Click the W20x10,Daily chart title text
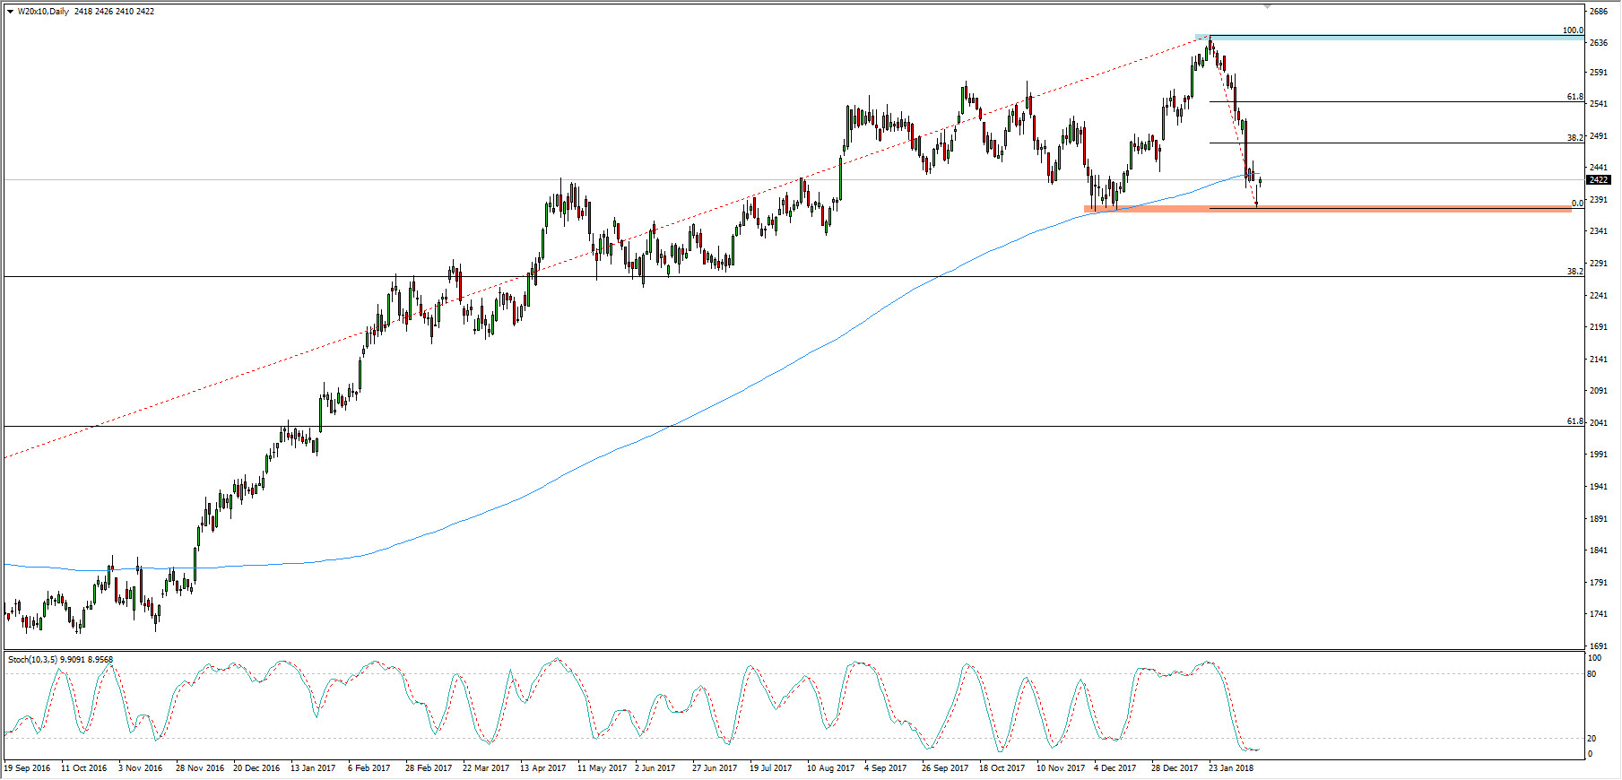This screenshot has width=1622, height=780. (x=43, y=12)
